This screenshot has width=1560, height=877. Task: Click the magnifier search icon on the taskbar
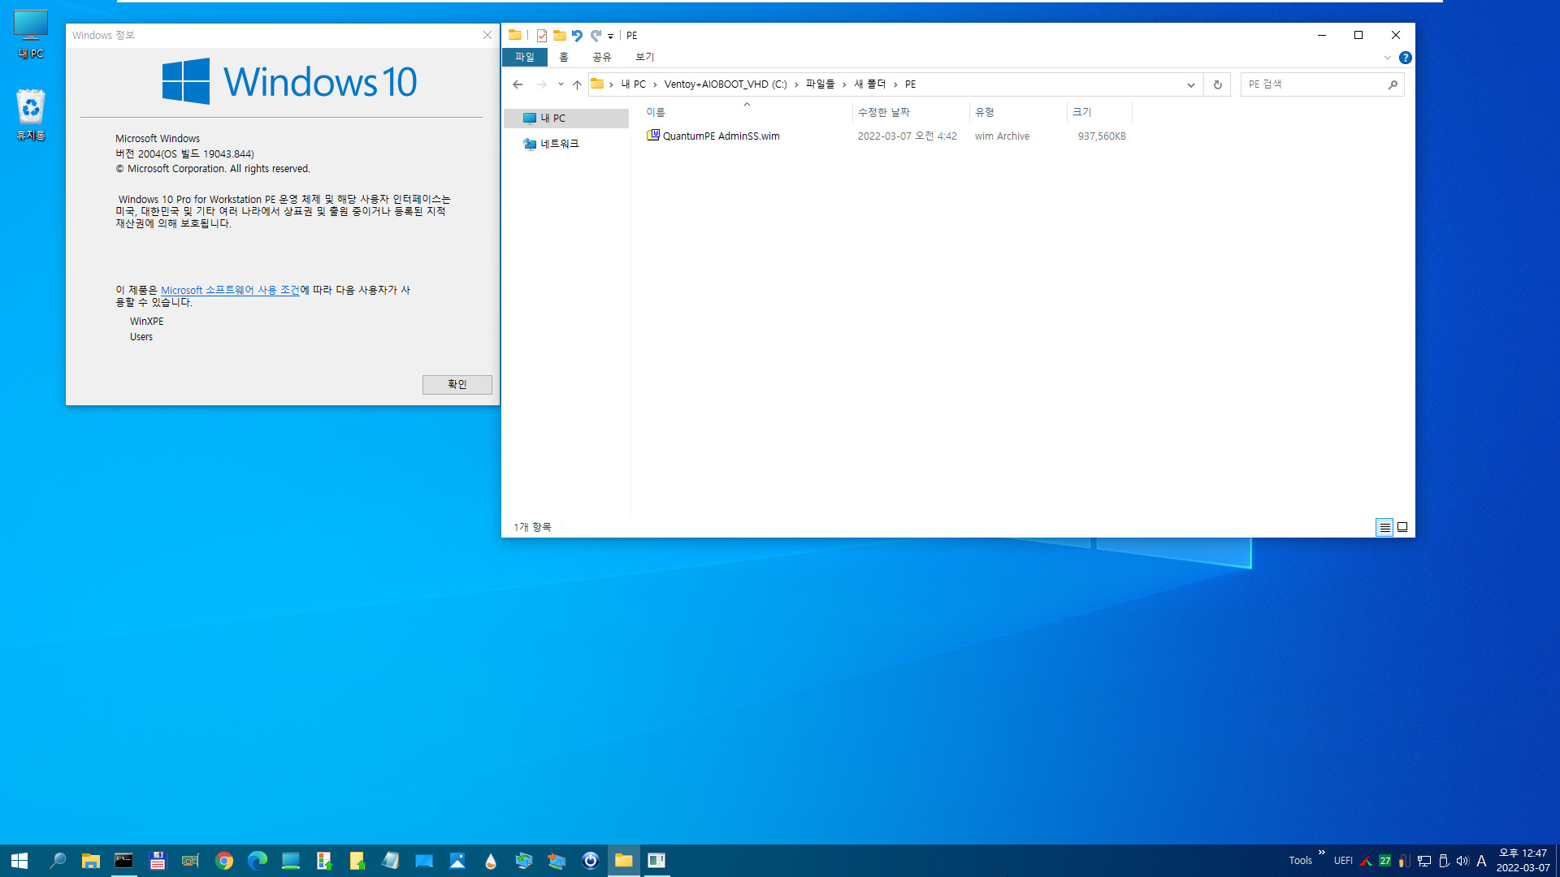coord(57,861)
